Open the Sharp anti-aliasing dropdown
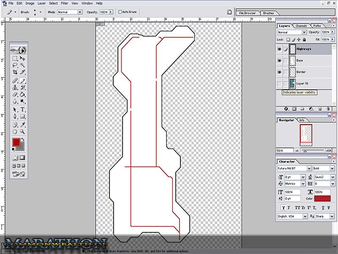The image size is (338, 254). (x=331, y=216)
